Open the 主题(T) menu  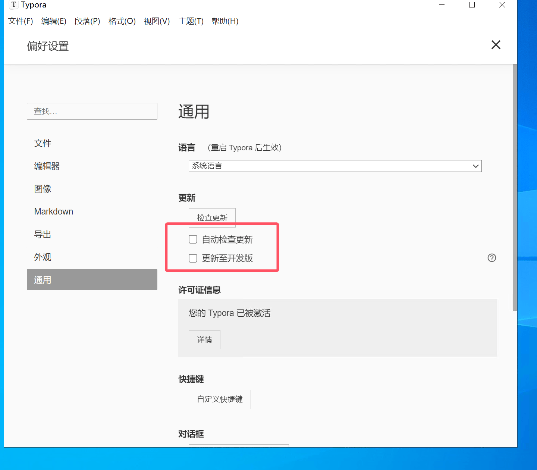click(191, 21)
